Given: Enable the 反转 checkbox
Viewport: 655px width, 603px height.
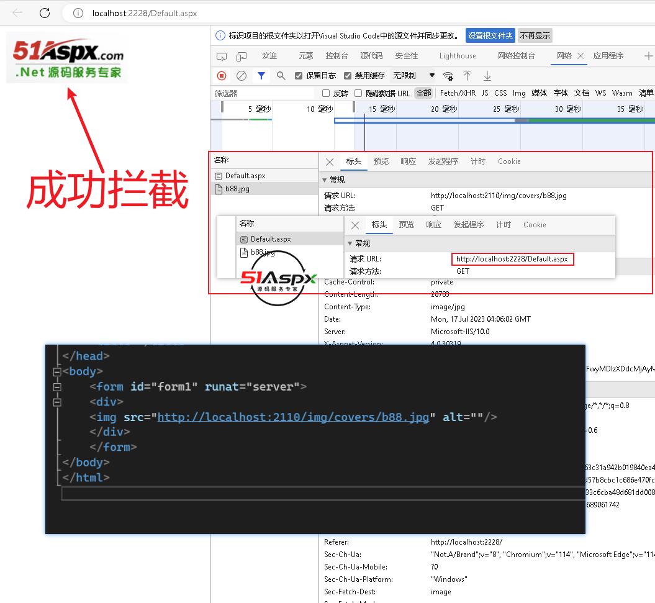Looking at the screenshot, I should pos(326,93).
